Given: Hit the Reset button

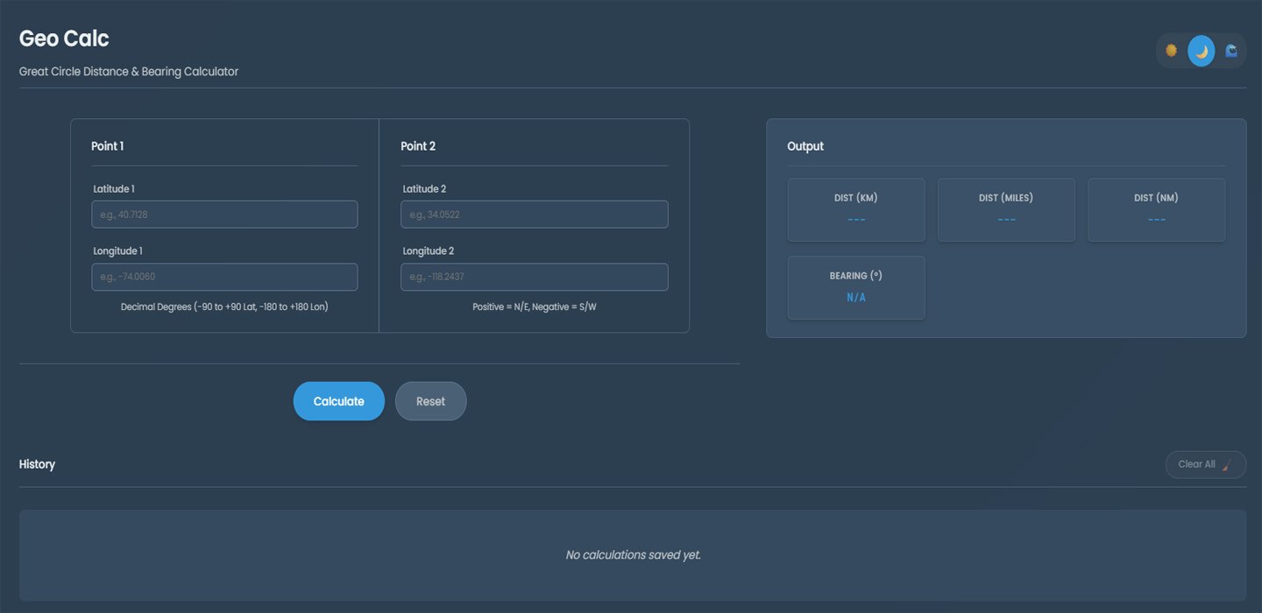Looking at the screenshot, I should click(430, 401).
